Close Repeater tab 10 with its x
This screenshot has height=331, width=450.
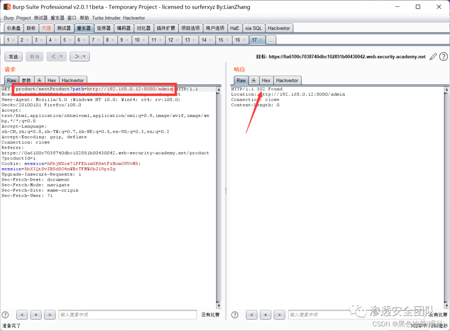point(143,40)
